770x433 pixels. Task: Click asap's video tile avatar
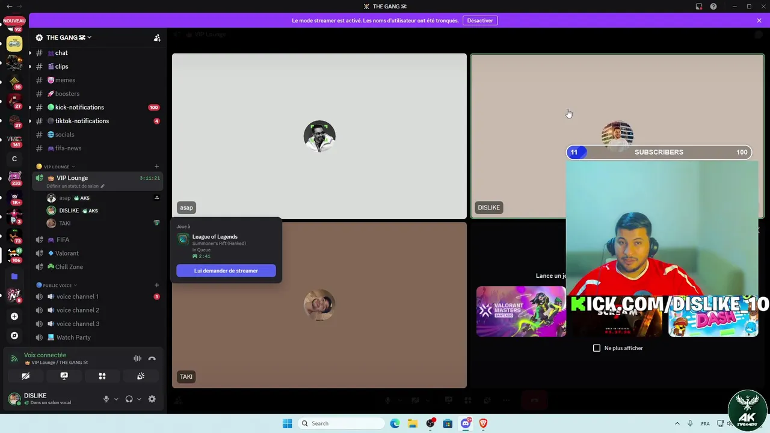(x=319, y=136)
